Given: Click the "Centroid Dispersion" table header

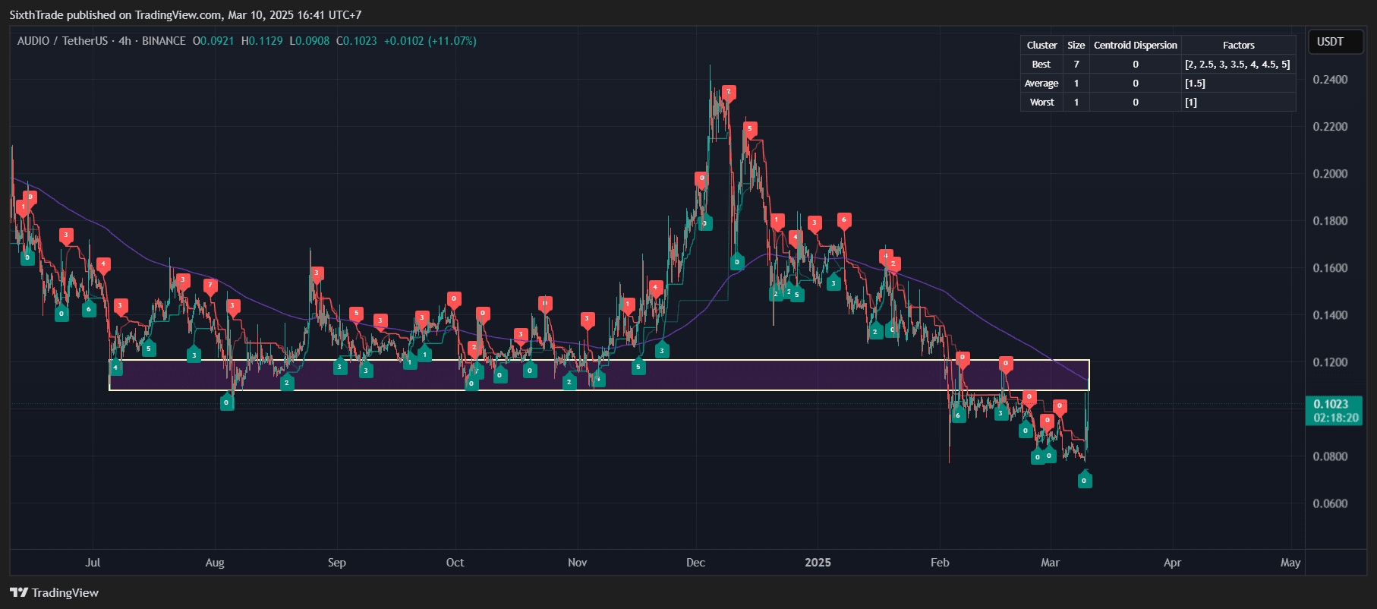Looking at the screenshot, I should 1135,46.
